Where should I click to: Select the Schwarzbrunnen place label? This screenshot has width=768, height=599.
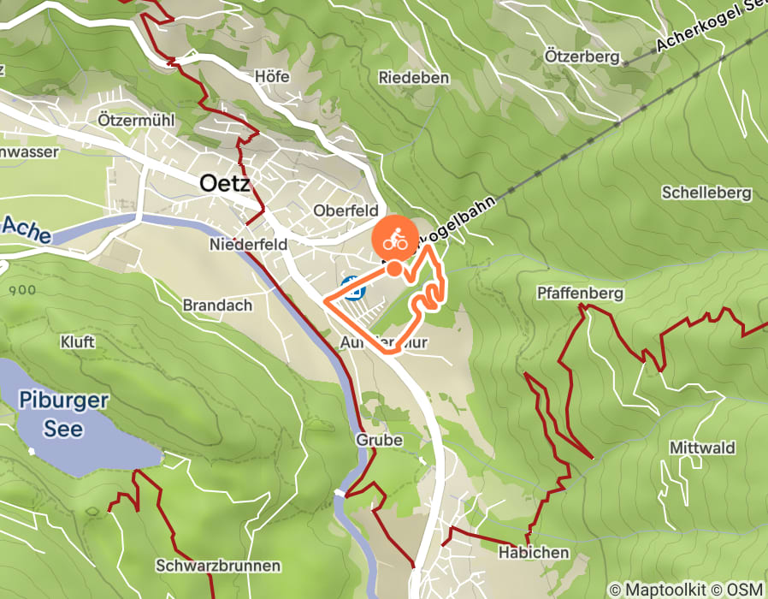(x=218, y=566)
